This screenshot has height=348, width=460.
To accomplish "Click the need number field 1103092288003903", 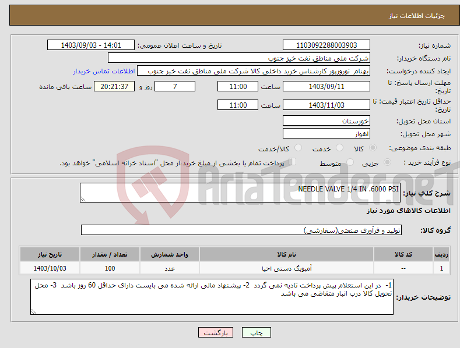I will (x=326, y=45).
